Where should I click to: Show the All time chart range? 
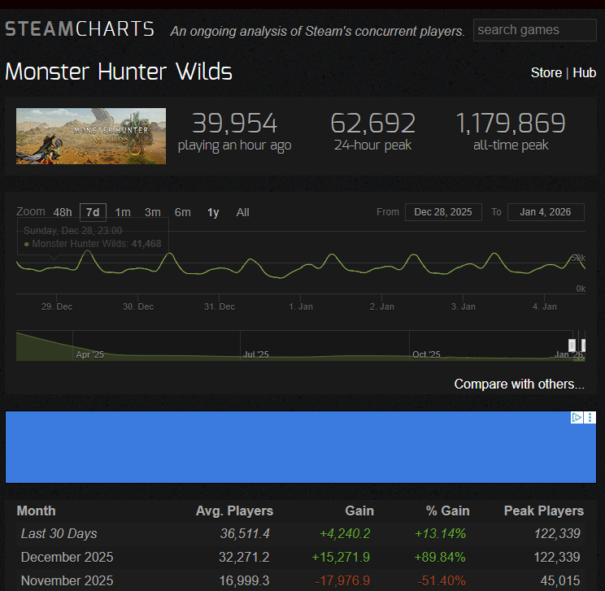(x=242, y=212)
